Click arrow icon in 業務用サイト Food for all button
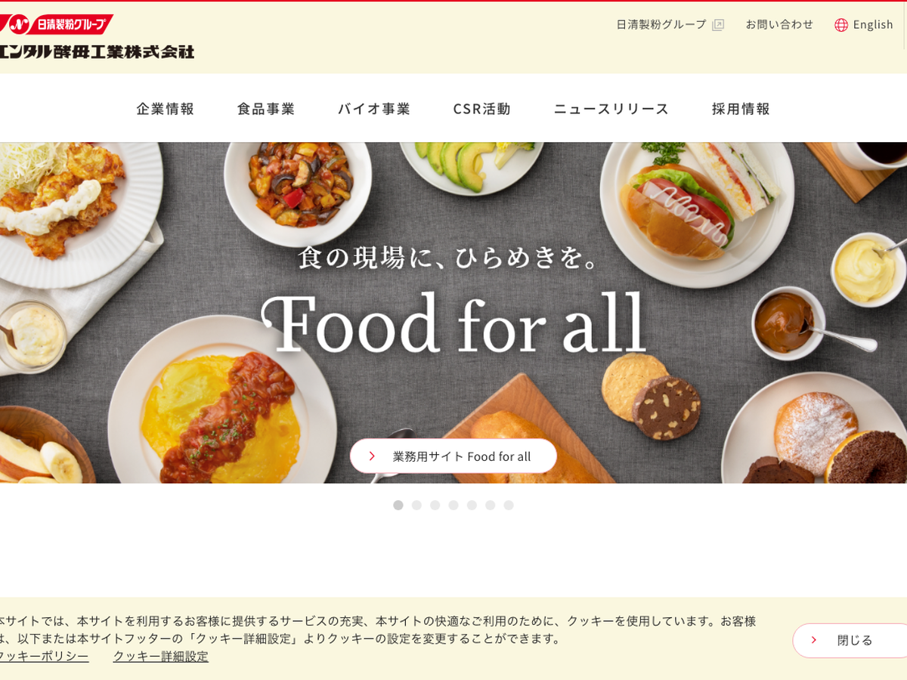Image resolution: width=907 pixels, height=680 pixels. [x=372, y=456]
